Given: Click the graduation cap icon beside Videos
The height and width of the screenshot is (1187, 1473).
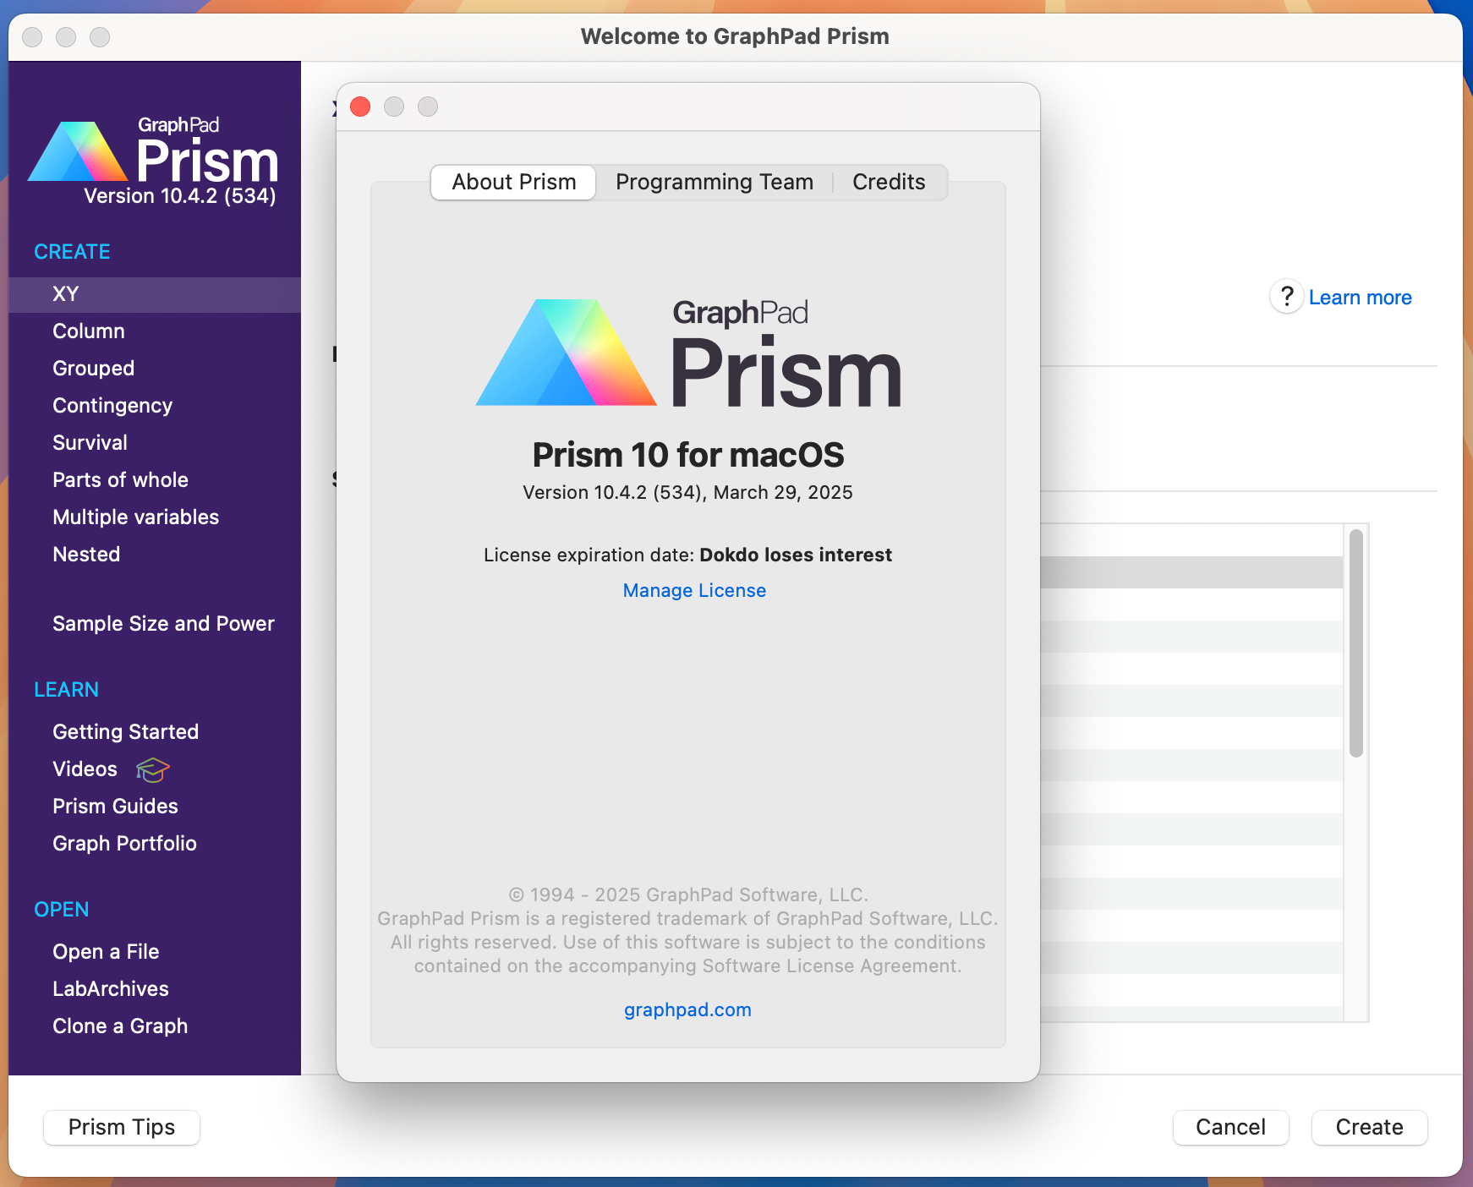Looking at the screenshot, I should 151,769.
